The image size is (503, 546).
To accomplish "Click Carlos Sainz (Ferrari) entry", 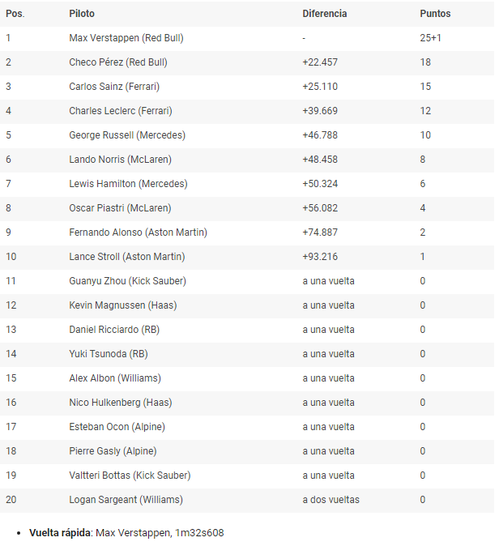I will (x=114, y=87).
